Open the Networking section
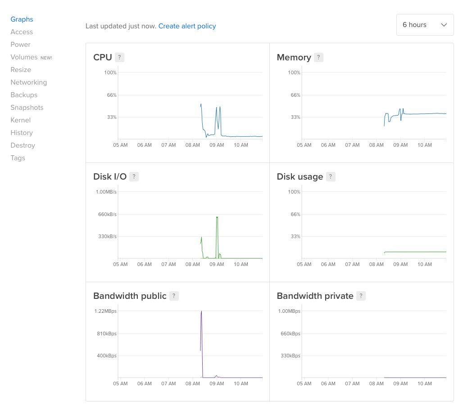The width and height of the screenshot is (463, 406). click(x=29, y=82)
